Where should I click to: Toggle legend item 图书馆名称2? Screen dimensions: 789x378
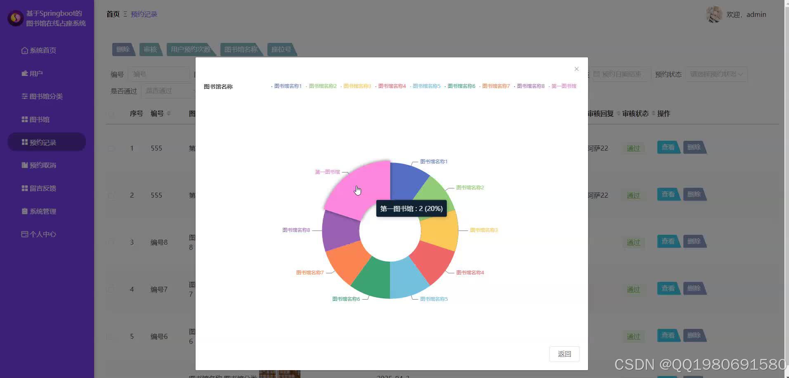321,86
